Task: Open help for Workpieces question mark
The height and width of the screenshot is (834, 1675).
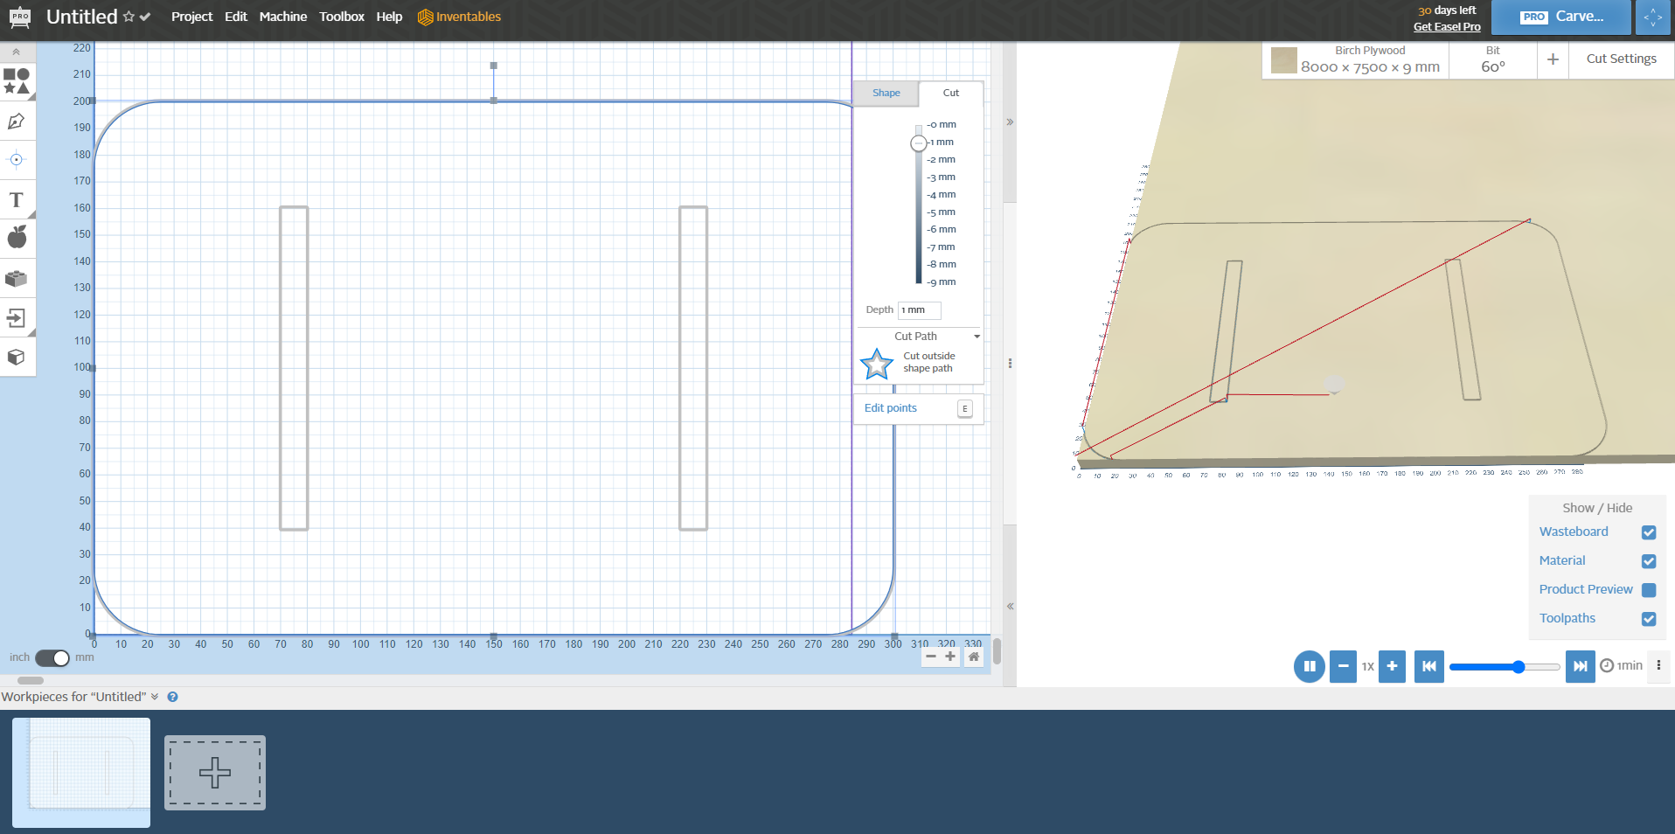Action: coord(173,697)
